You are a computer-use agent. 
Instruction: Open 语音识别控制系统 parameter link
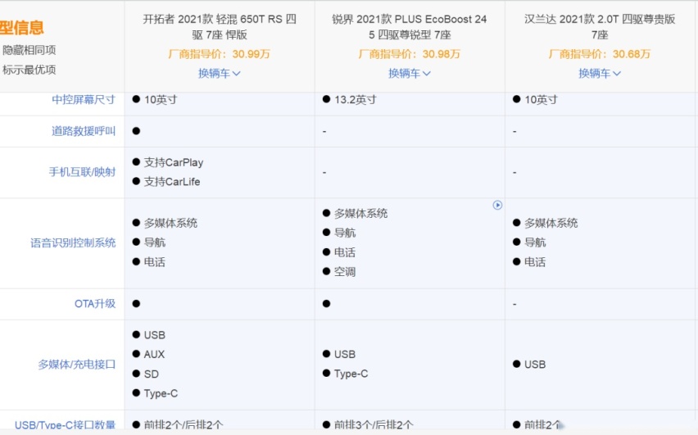point(73,242)
